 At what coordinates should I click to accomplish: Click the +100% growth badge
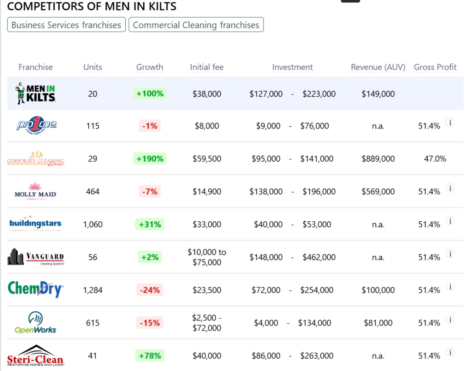pyautogui.click(x=150, y=94)
